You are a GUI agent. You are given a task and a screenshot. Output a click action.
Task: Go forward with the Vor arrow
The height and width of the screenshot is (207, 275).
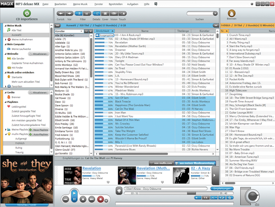click(69, 13)
